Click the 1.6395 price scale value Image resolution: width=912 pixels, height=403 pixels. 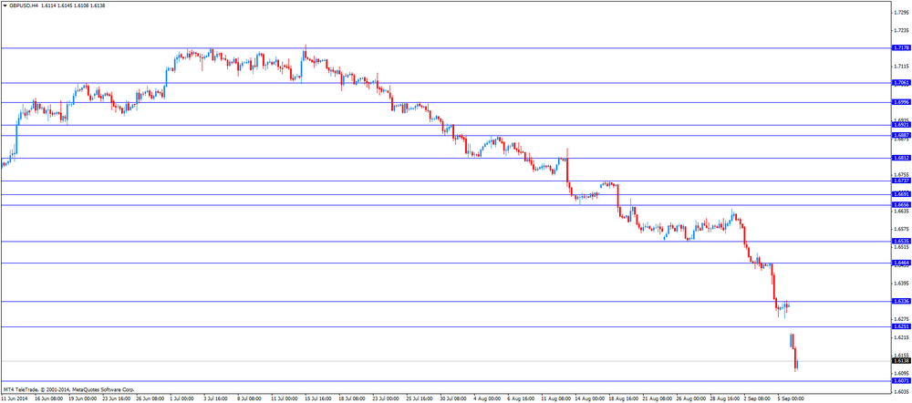[x=900, y=284]
